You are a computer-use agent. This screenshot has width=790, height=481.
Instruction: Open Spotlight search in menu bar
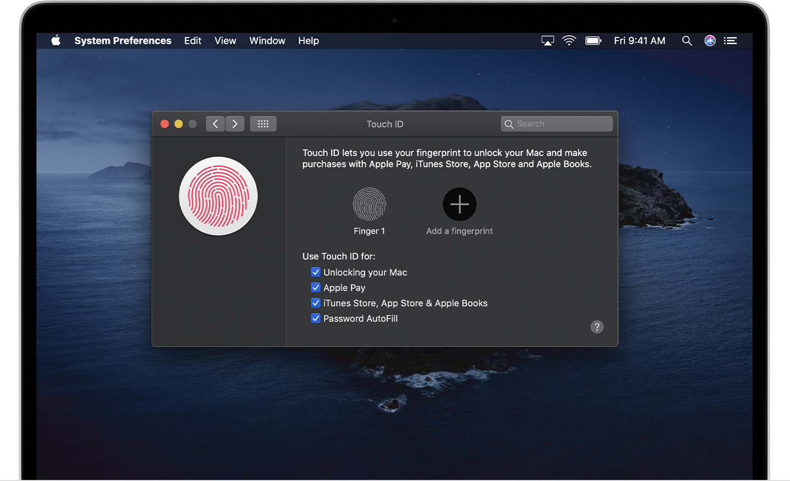[x=687, y=41]
